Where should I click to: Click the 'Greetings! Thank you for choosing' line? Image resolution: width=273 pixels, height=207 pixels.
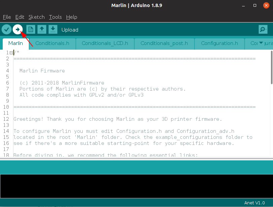point(118,119)
